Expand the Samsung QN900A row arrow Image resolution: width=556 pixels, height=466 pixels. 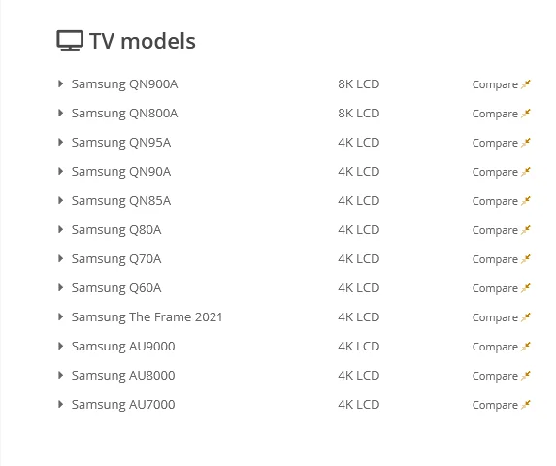click(x=60, y=83)
